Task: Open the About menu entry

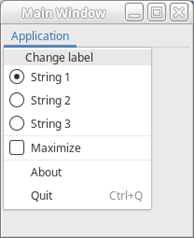Action: point(46,172)
